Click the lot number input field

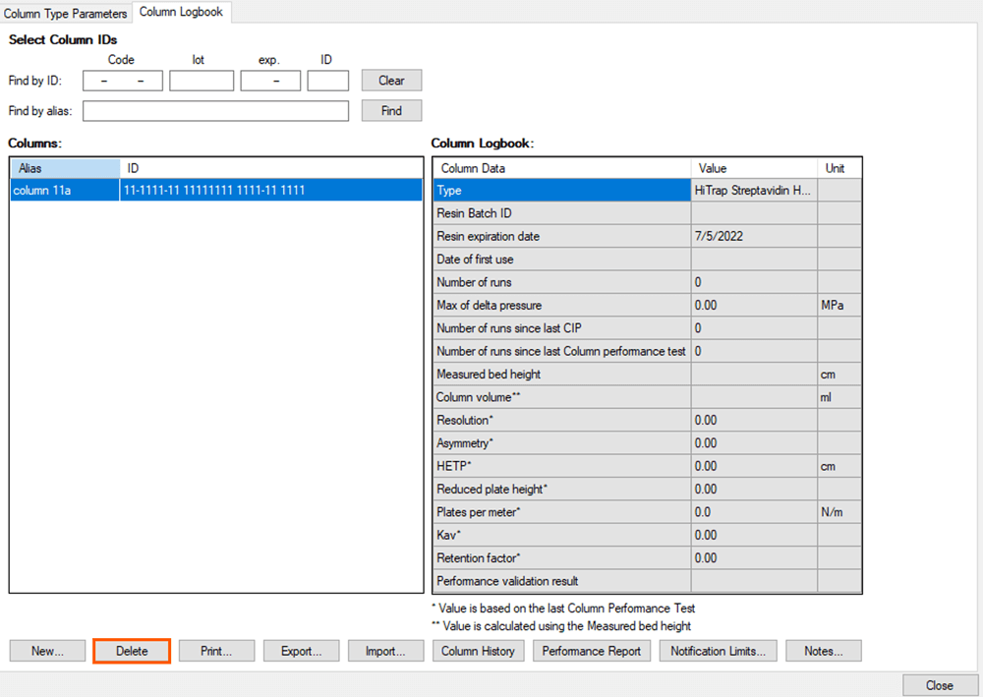coord(202,81)
